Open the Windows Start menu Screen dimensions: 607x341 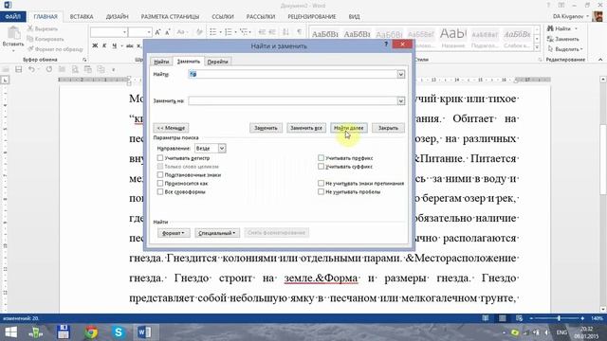click(x=10, y=332)
